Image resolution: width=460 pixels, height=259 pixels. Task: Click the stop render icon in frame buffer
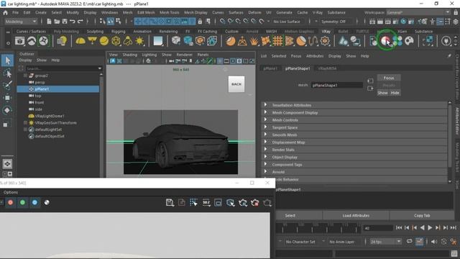tap(255, 202)
